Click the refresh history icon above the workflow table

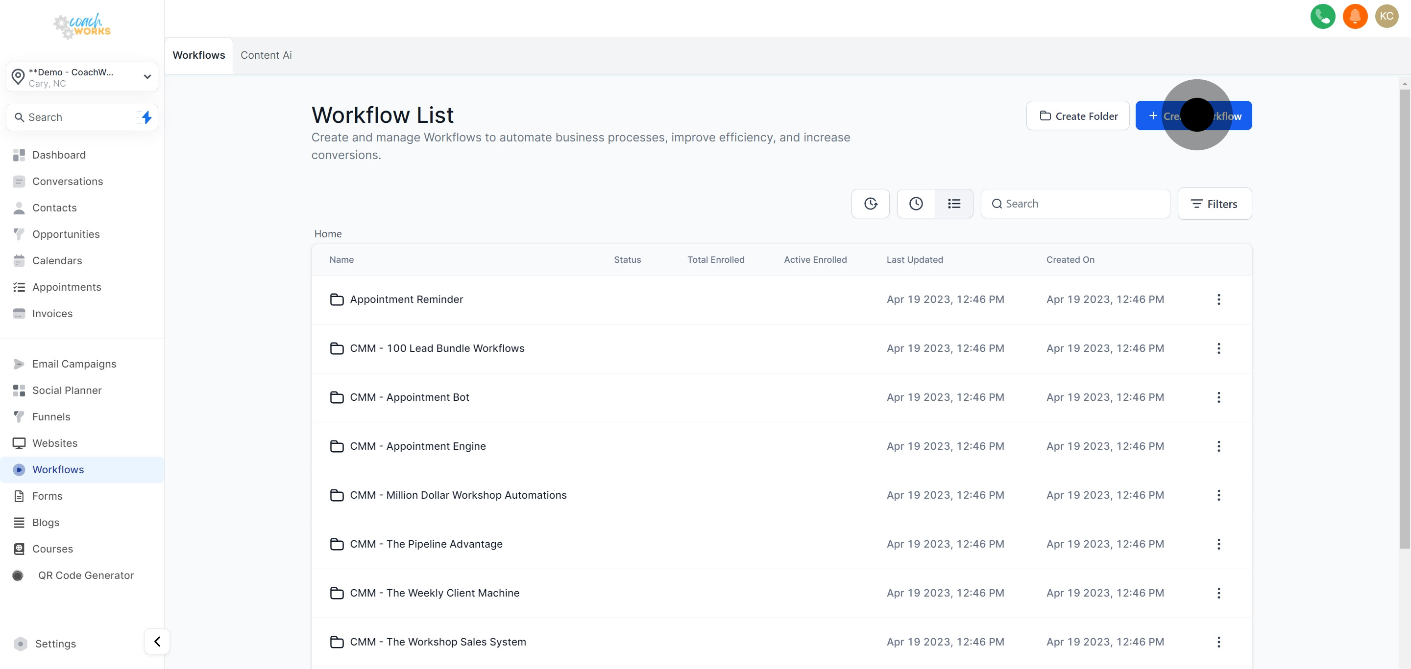(x=871, y=203)
